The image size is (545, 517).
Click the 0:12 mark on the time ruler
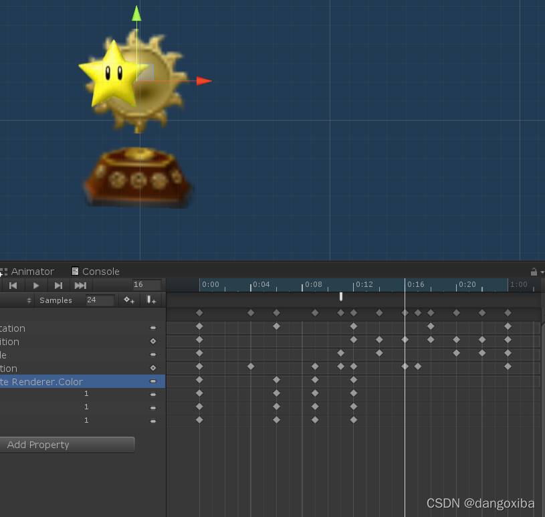[x=364, y=284]
